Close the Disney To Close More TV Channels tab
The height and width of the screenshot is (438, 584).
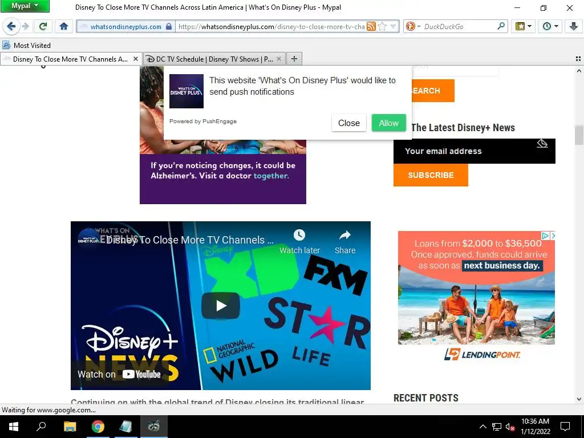(136, 59)
